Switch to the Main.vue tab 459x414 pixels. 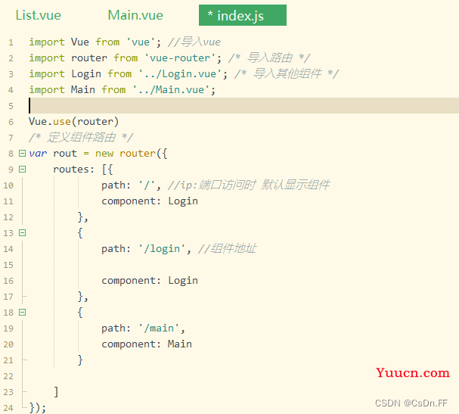tap(135, 15)
